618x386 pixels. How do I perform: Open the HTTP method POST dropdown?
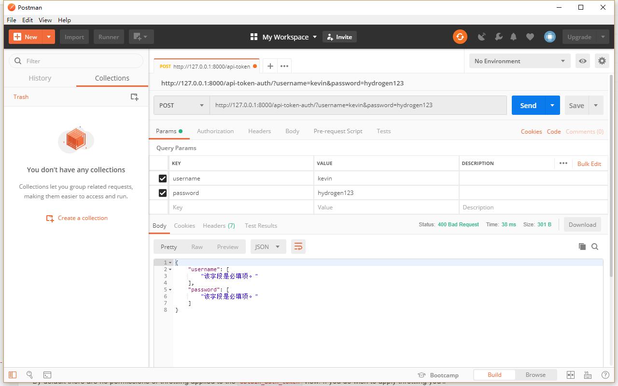[182, 105]
